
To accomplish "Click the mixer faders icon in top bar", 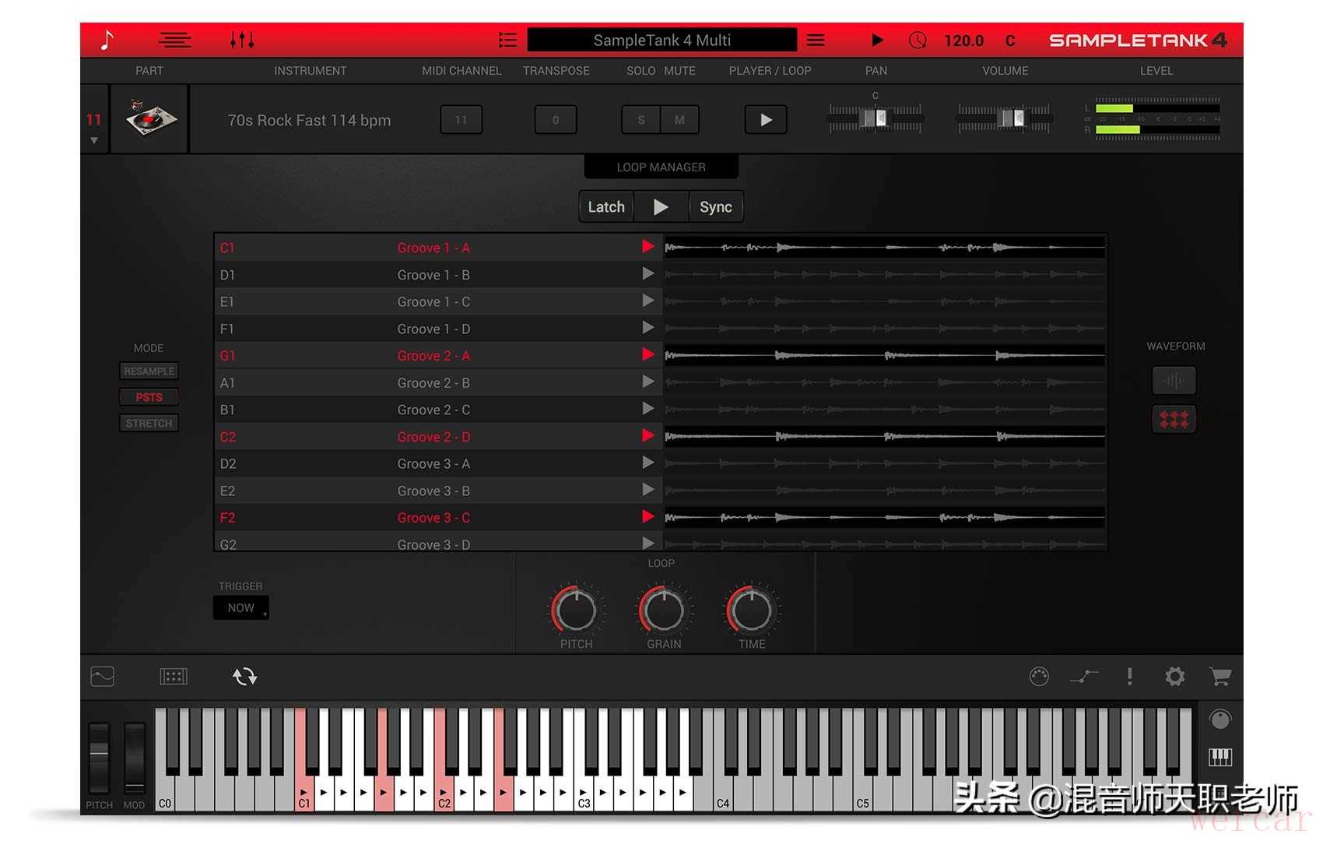I will 241,40.
